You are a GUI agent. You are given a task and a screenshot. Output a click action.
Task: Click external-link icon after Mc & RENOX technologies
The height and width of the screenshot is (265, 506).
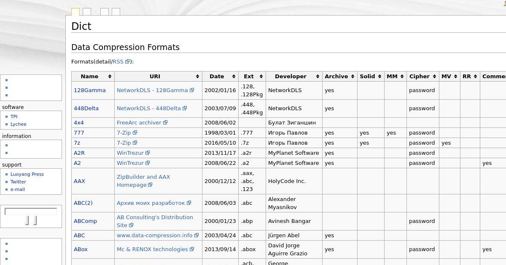[x=192, y=249]
